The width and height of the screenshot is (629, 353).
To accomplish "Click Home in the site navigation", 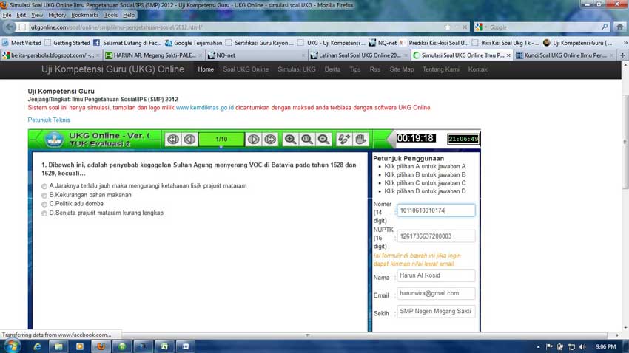I will (206, 69).
